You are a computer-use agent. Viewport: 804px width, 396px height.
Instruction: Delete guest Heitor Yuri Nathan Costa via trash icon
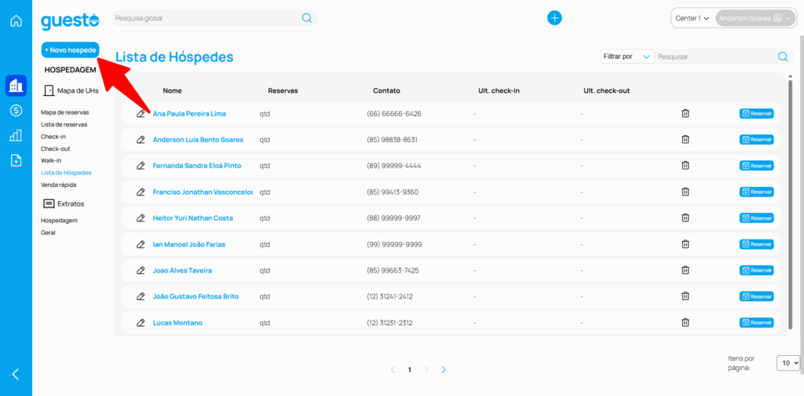(685, 218)
